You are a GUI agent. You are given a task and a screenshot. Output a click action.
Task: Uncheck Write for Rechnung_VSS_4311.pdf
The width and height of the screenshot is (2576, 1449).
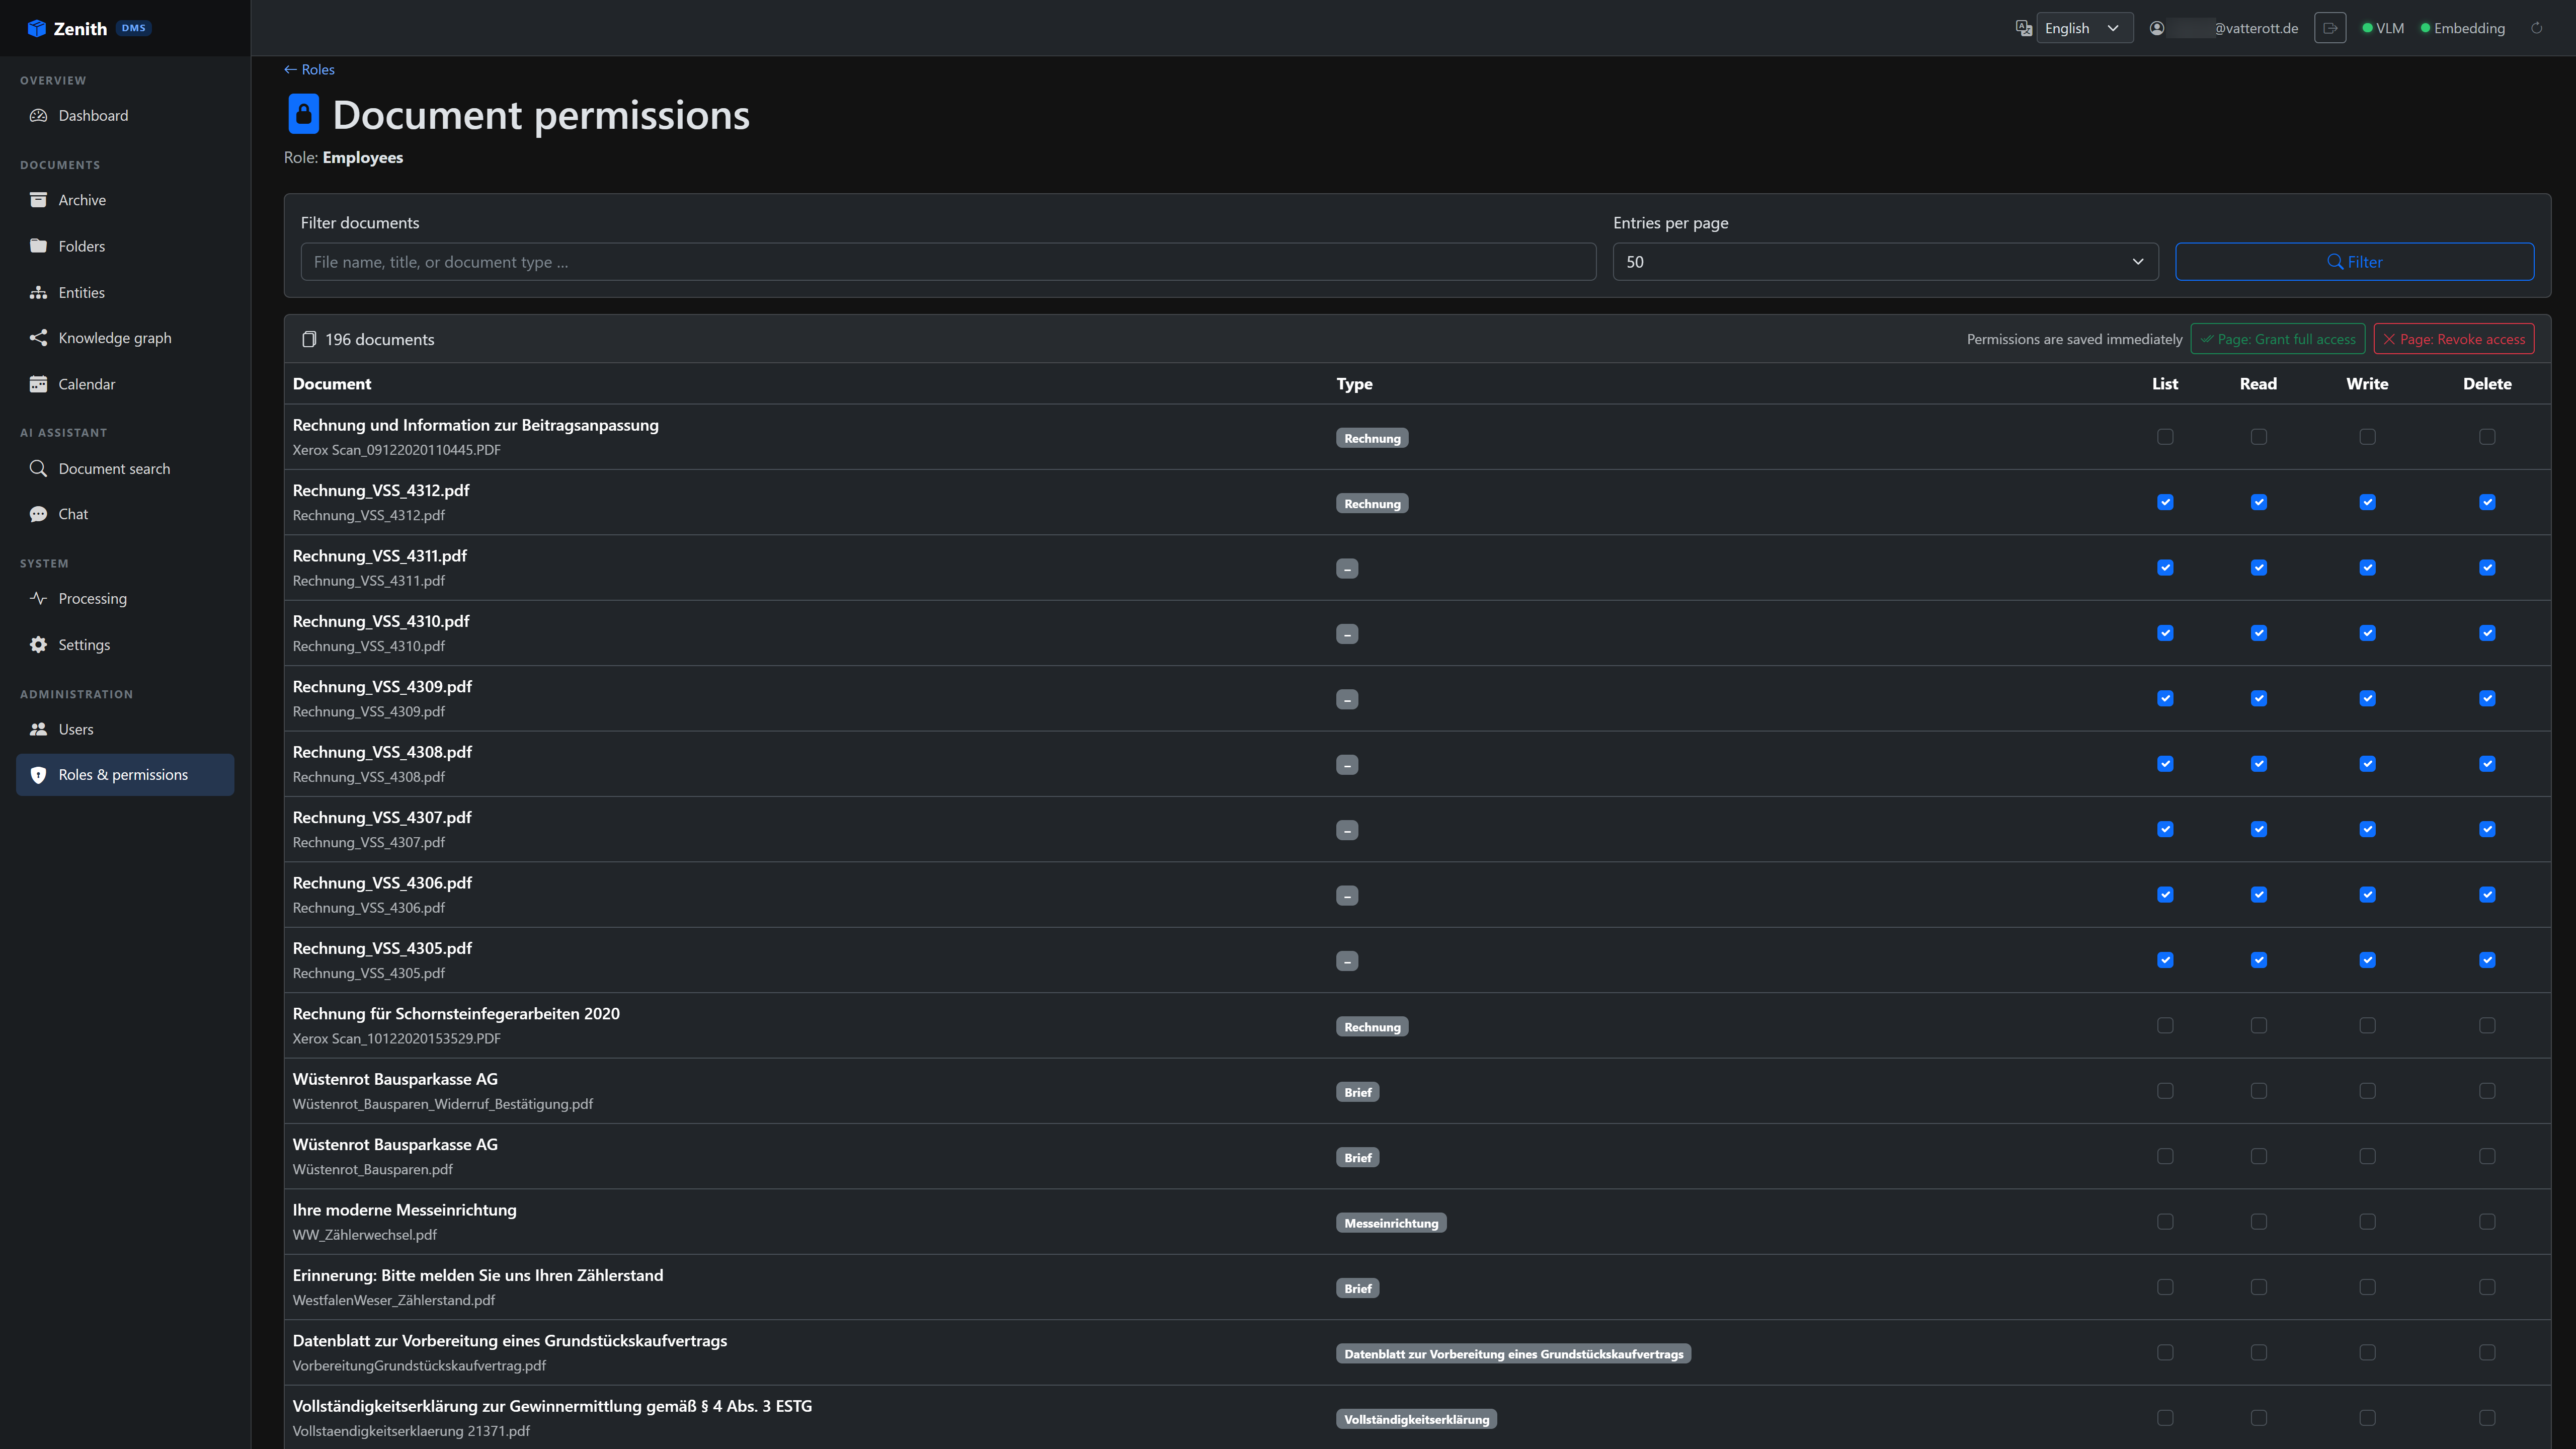tap(2367, 568)
